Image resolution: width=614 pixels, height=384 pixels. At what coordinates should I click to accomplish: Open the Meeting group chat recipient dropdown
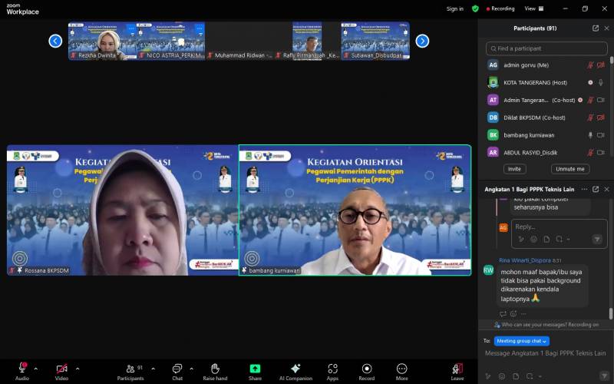click(x=522, y=341)
